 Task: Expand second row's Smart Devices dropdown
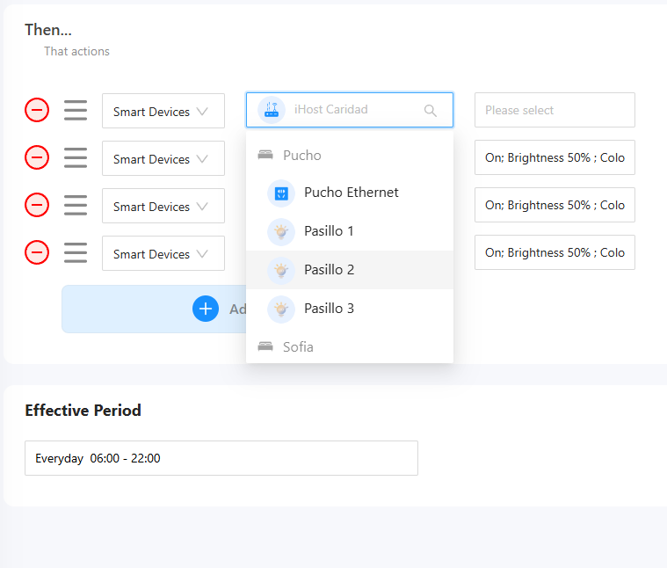(163, 159)
